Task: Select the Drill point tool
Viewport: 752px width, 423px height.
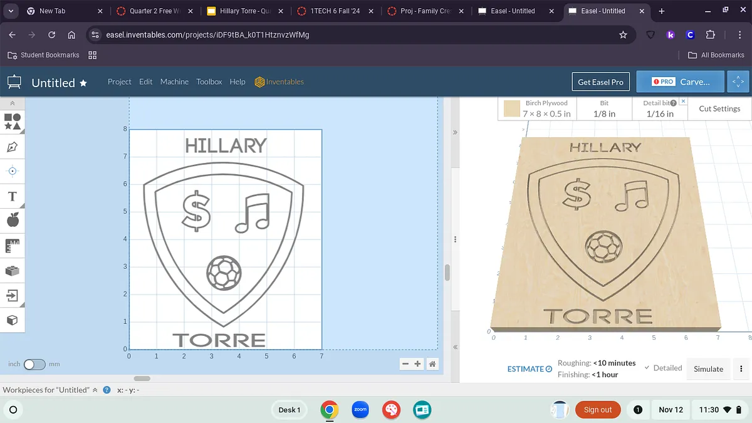Action: click(x=12, y=171)
